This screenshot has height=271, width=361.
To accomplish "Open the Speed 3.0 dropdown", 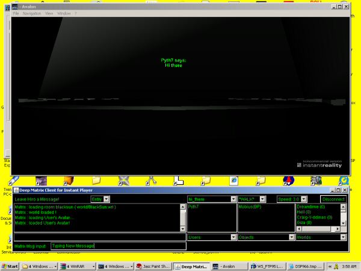I will [x=303, y=199].
